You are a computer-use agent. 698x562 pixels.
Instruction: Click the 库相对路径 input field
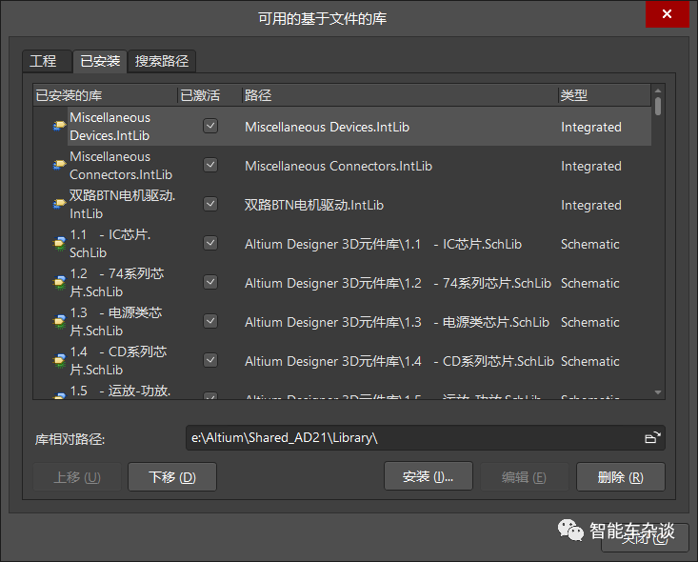(x=426, y=438)
